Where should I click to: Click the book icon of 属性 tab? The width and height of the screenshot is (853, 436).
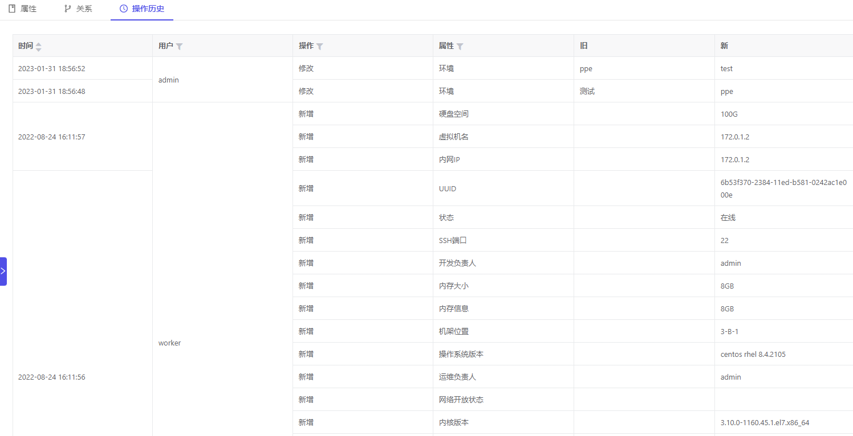12,9
